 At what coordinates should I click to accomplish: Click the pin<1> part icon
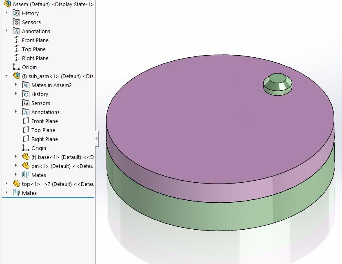pyautogui.click(x=26, y=166)
